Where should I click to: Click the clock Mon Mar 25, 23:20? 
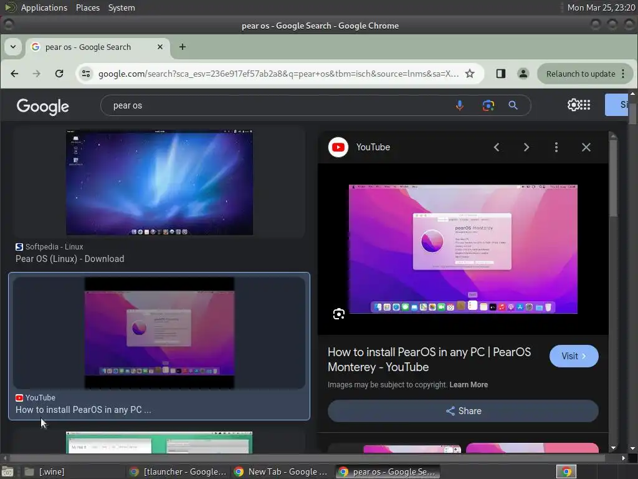tap(601, 7)
